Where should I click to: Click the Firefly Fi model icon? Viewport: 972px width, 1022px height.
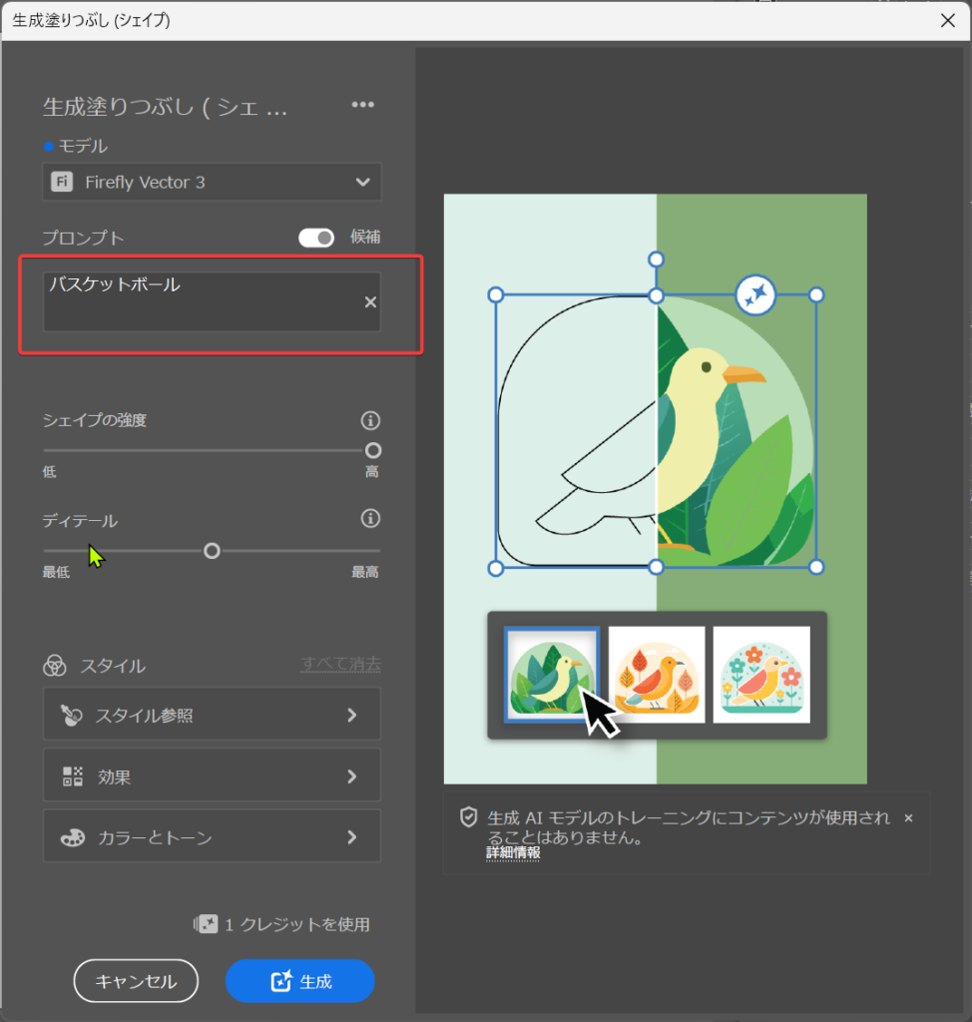point(62,182)
